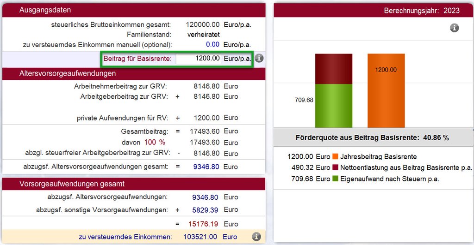Click the 100 % davon percentage value
This screenshot has height=245, width=474.
155,142
